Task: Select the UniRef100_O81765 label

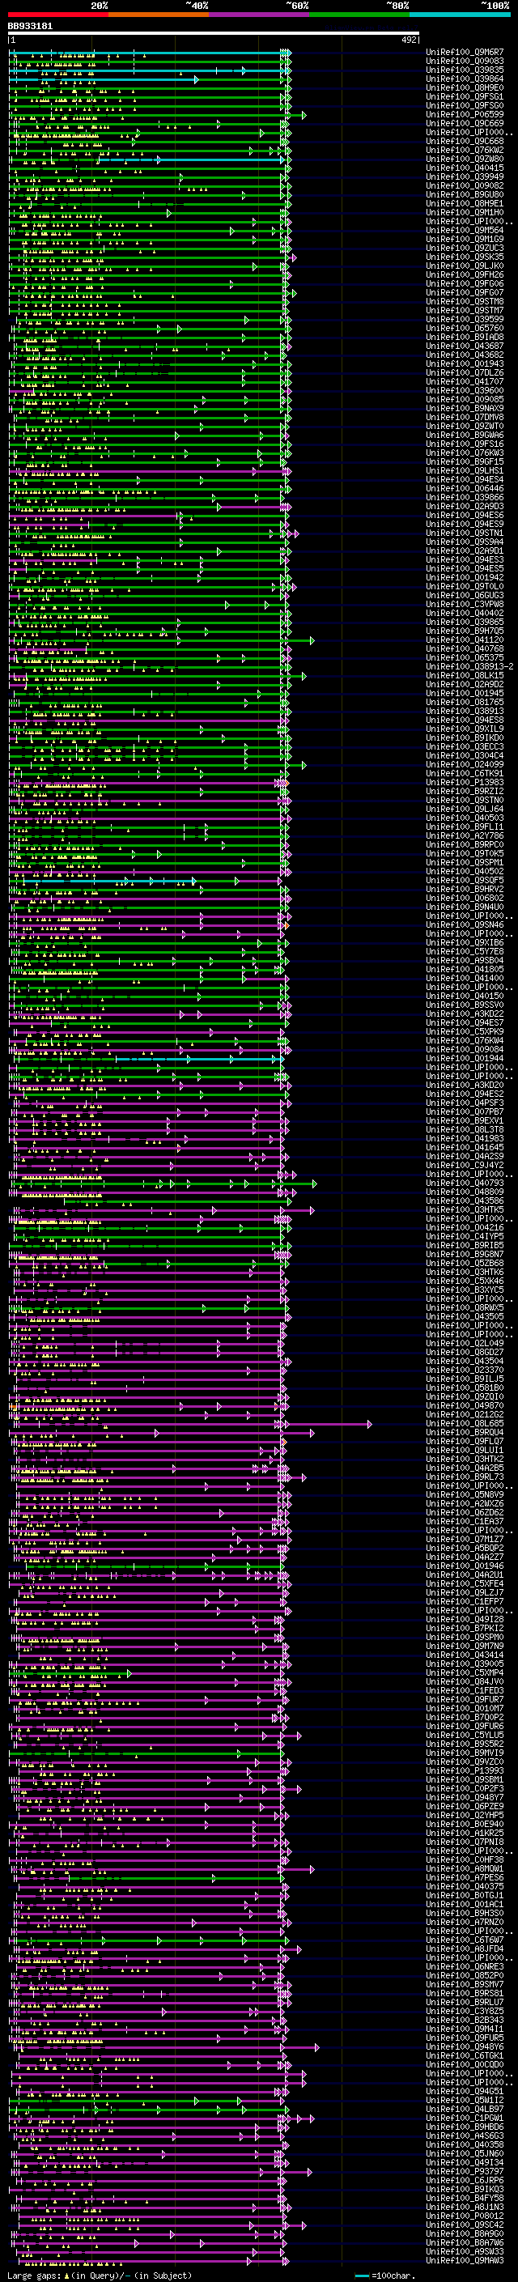Action: point(465,703)
